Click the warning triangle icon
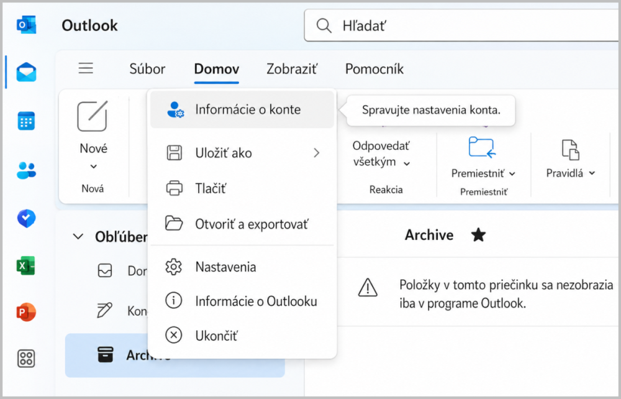This screenshot has width=621, height=399. click(x=368, y=287)
